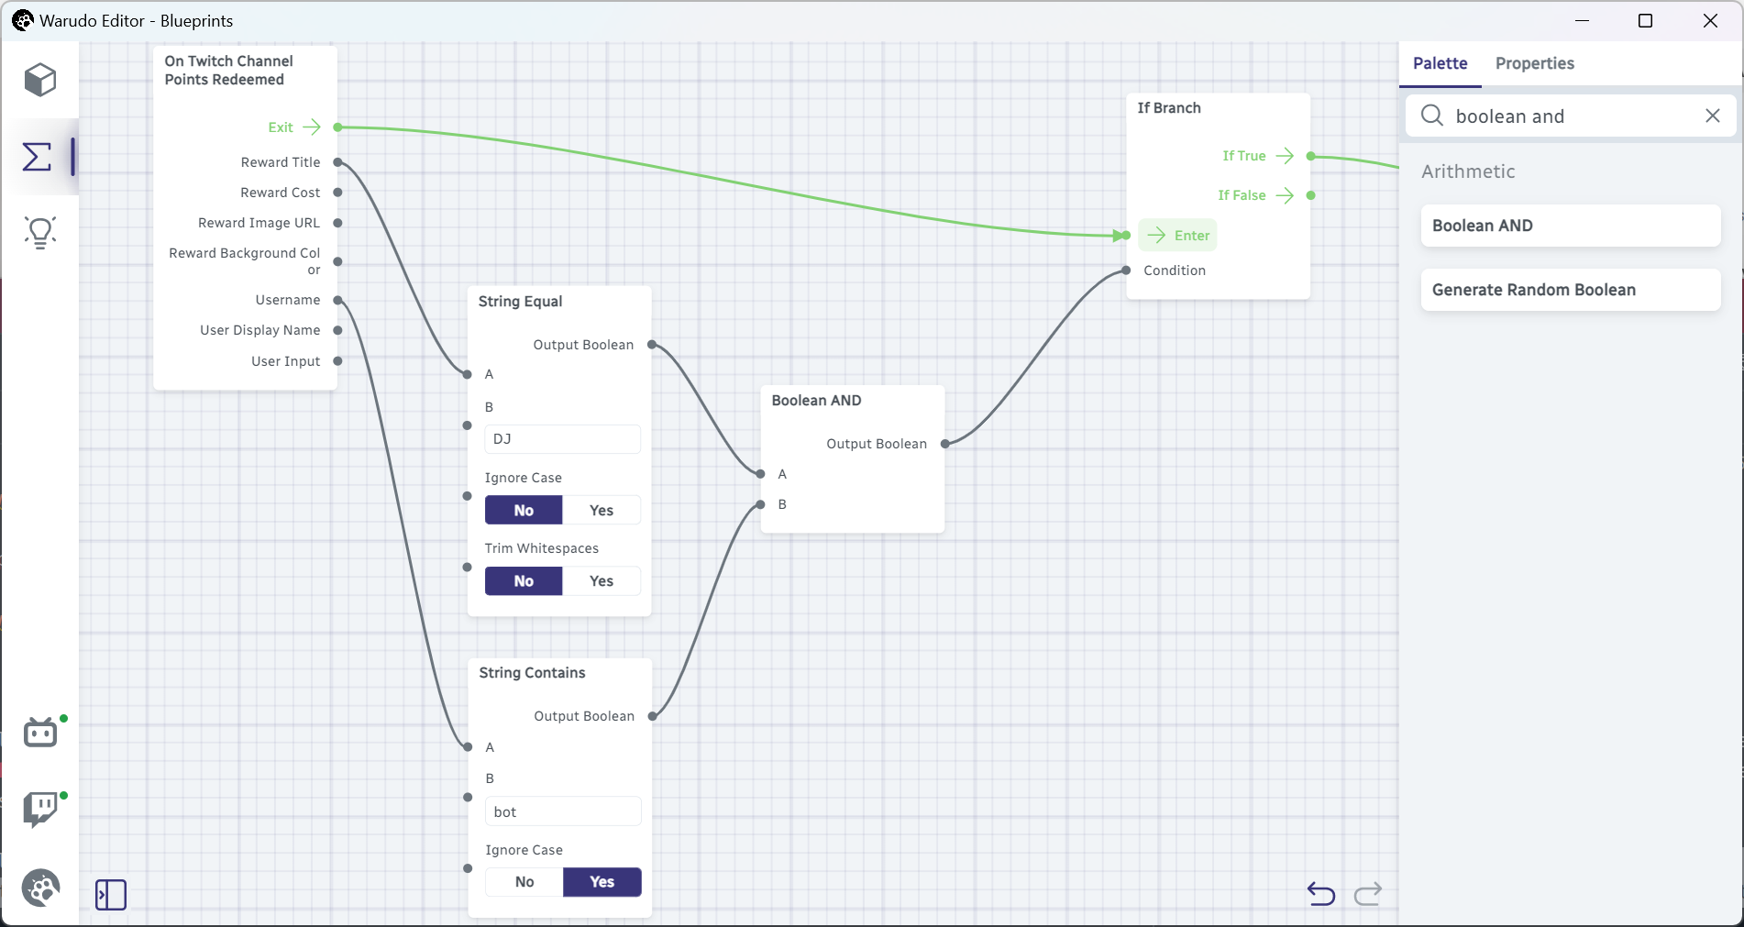Screen dimensions: 1744x927
Task: Set Trim Whitespaces to Yes
Action: point(602,581)
